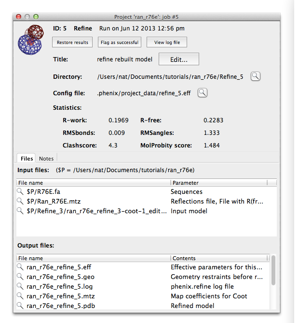
Task: Click magnifier icon for ran_r76e_refine_5.pdb
Action: click(x=20, y=306)
